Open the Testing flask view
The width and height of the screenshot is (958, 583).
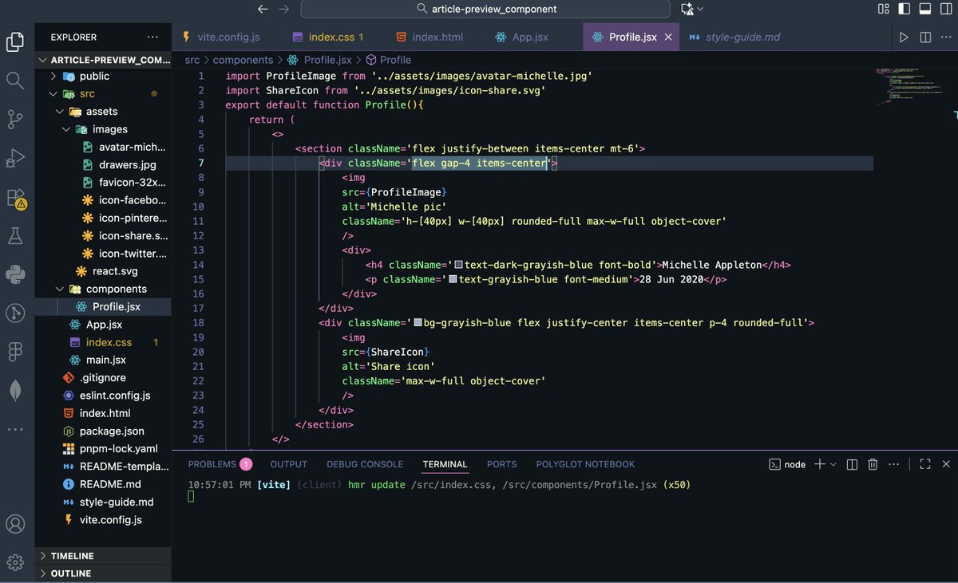[x=14, y=236]
